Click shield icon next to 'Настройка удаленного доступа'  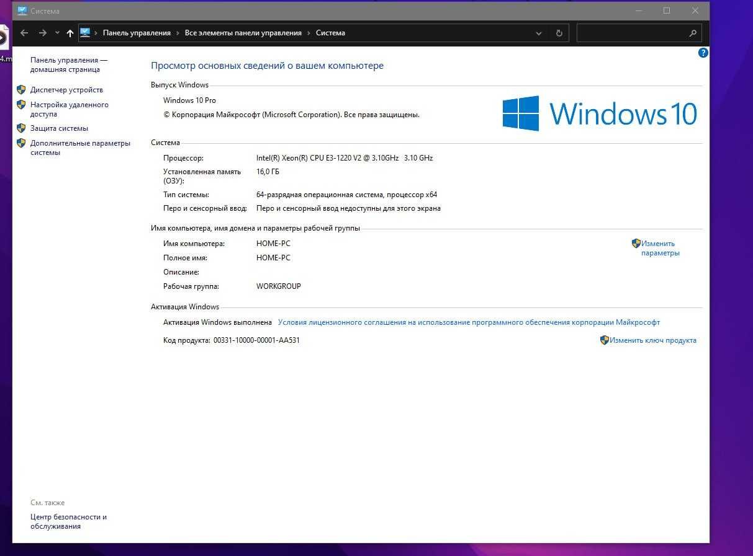tap(21, 105)
